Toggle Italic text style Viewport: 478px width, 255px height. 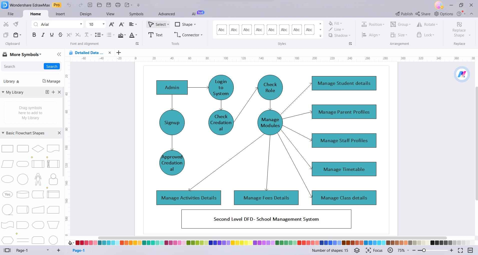(43, 35)
